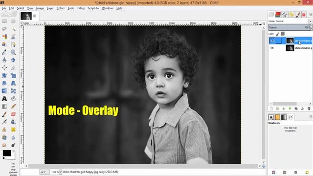The height and width of the screenshot is (176, 313).
Task: Select the Airbrush tool
Action: click(x=4, y=122)
